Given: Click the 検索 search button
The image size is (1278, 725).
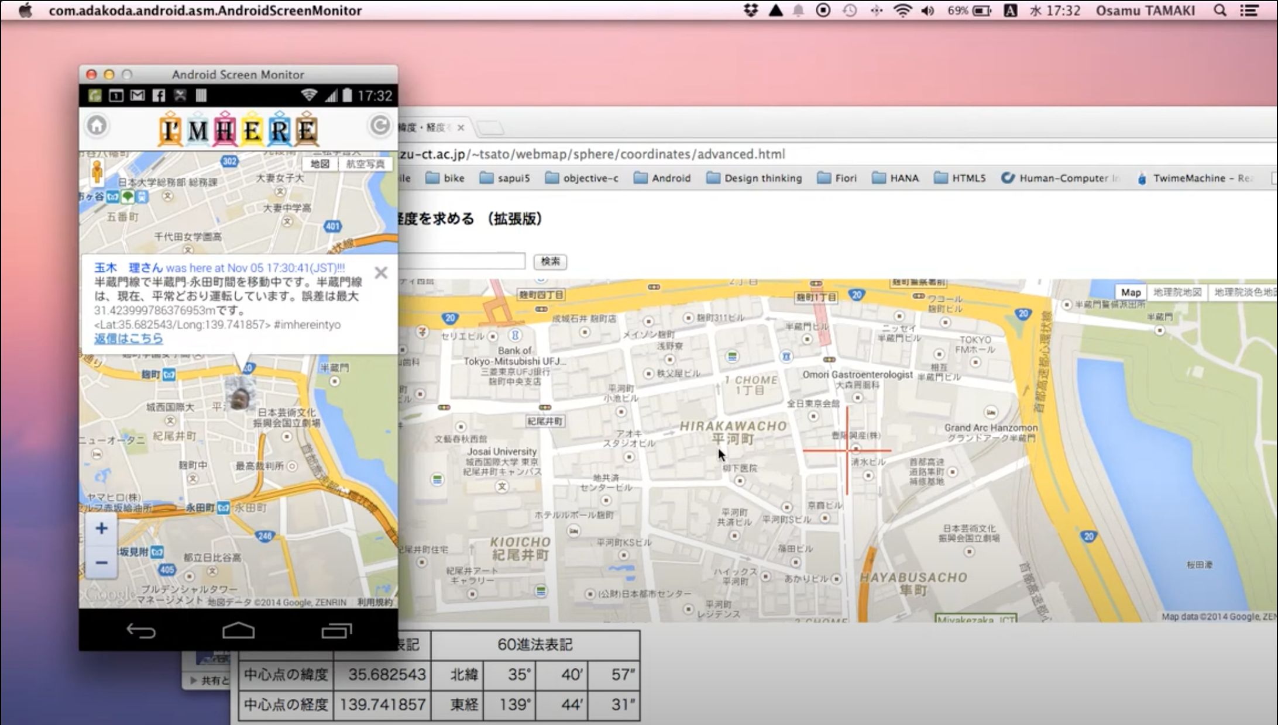Looking at the screenshot, I should (x=550, y=261).
